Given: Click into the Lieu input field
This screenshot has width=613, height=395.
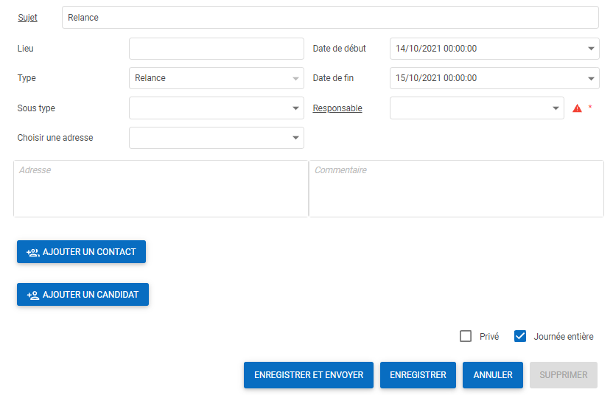Looking at the screenshot, I should (x=216, y=49).
